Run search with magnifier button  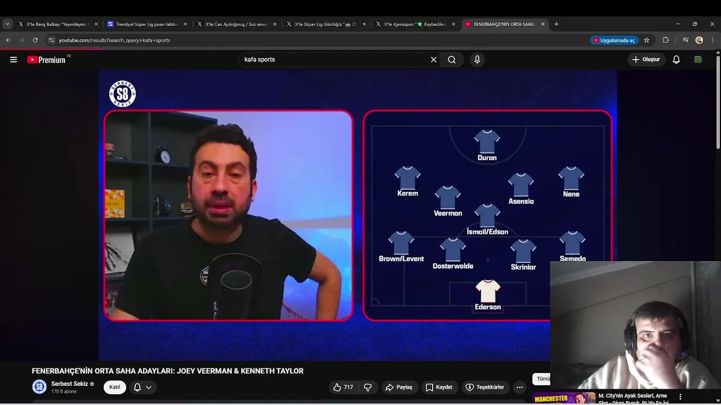pos(452,60)
